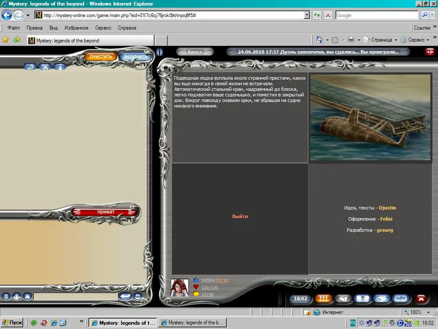Click the crossed swords icon above chat
438x329 pixels.
click(x=45, y=67)
